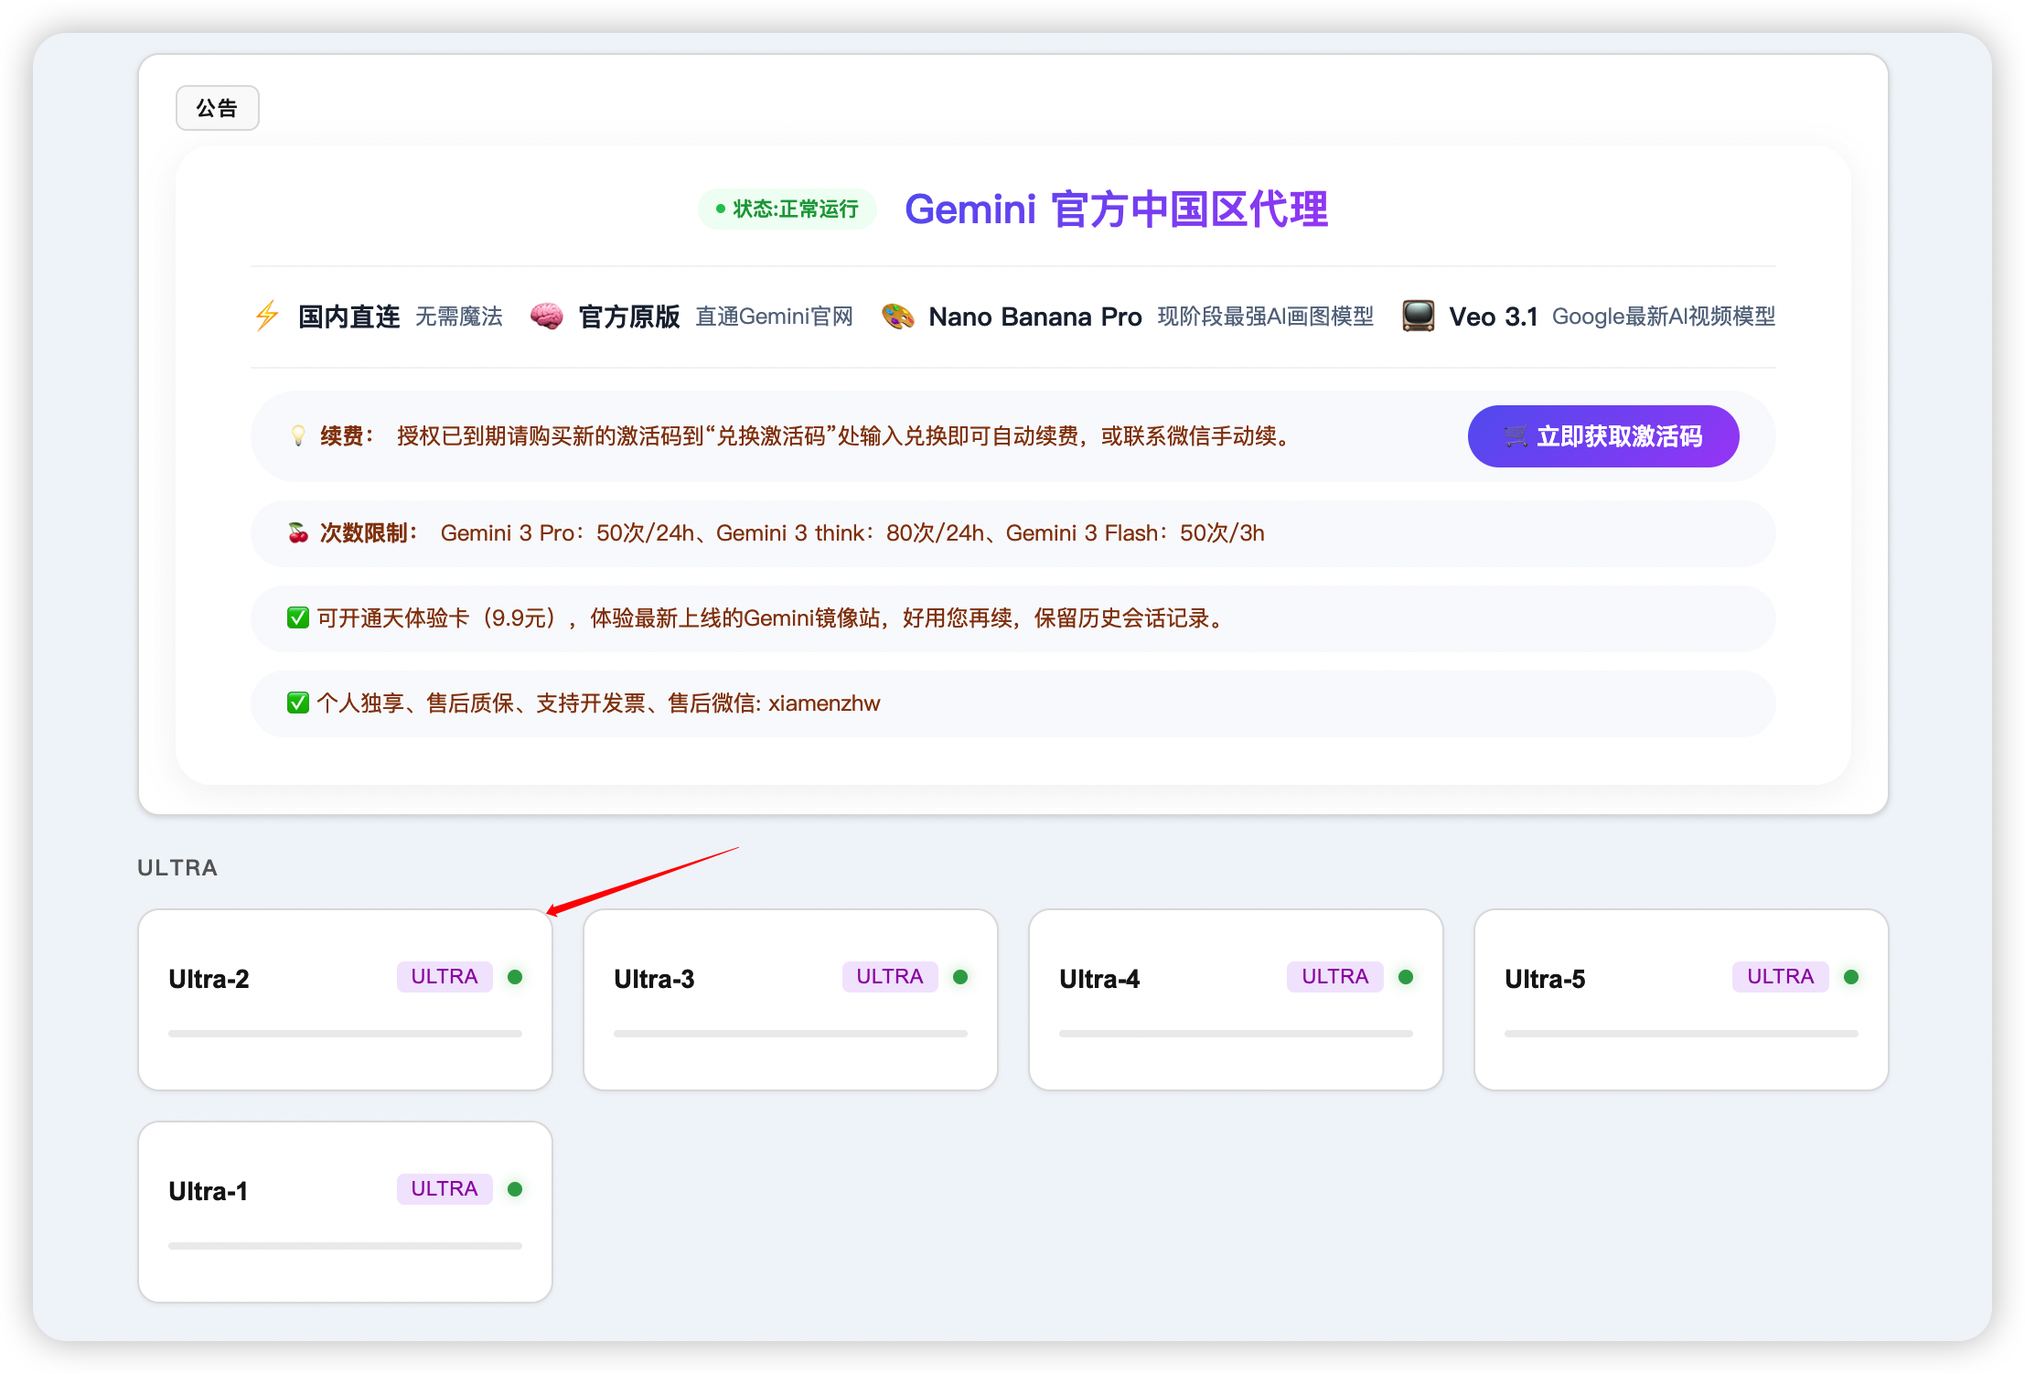This screenshot has width=2025, height=1374.
Task: Click the ULTRA section heading
Action: point(177,868)
